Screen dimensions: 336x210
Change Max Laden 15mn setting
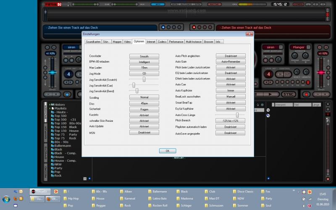coord(144,68)
